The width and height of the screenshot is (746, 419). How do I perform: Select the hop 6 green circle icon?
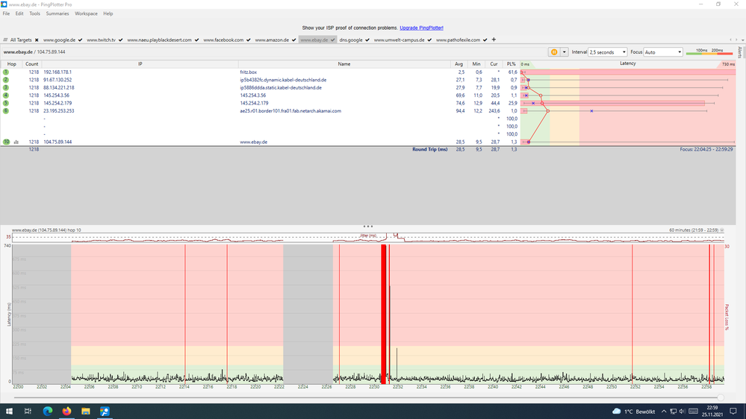coord(6,110)
